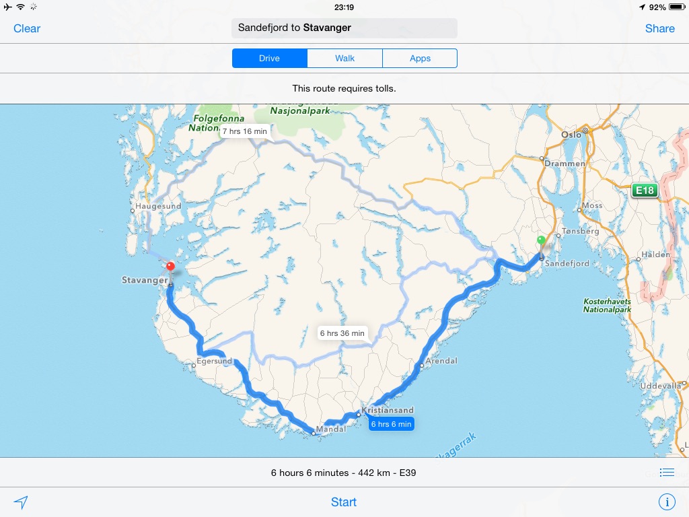The width and height of the screenshot is (689, 517).
Task: Open the info button in bottom corner
Action: coord(667,502)
